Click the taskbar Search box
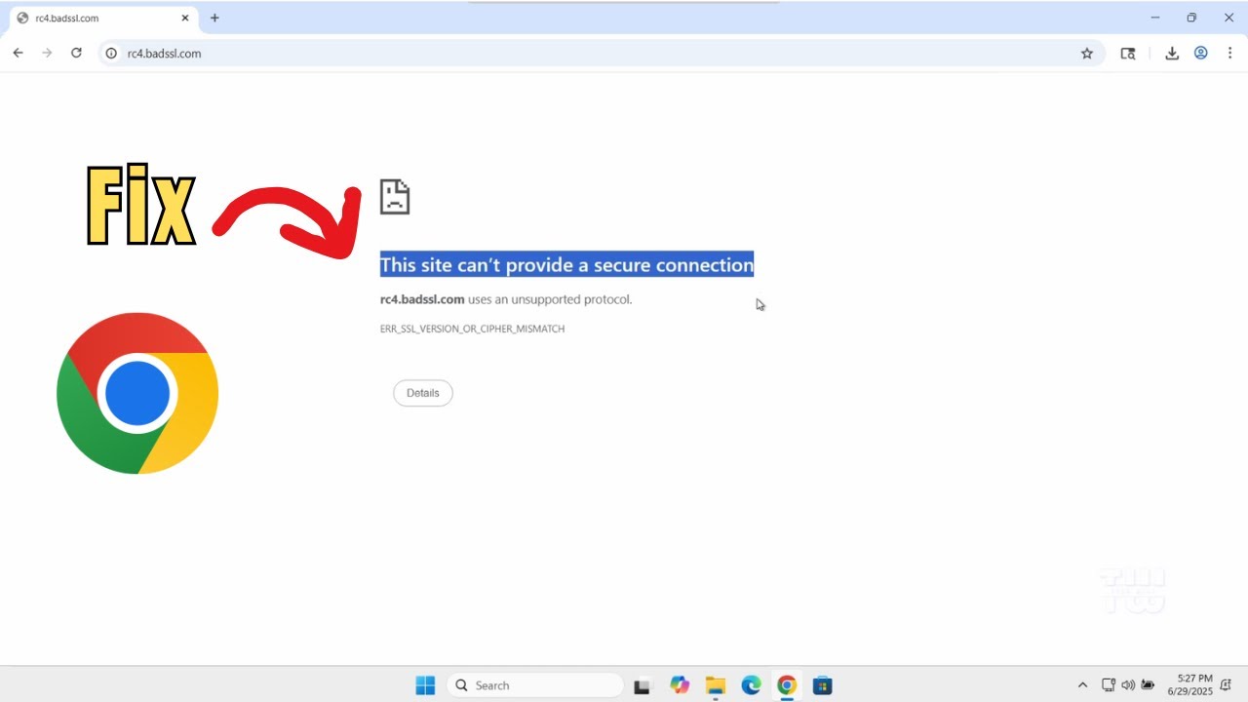The height and width of the screenshot is (702, 1248). coord(535,685)
